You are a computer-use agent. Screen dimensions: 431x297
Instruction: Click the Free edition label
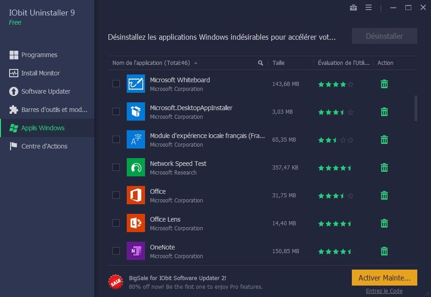(x=15, y=22)
